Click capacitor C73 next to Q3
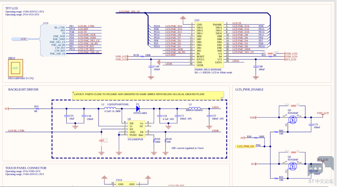 coord(311,124)
